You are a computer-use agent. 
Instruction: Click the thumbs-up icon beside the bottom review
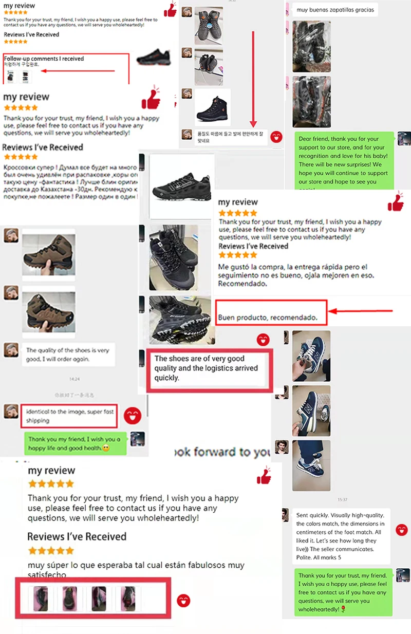pyautogui.click(x=264, y=476)
